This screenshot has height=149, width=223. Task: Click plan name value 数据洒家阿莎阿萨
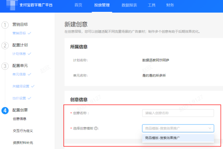156,60
